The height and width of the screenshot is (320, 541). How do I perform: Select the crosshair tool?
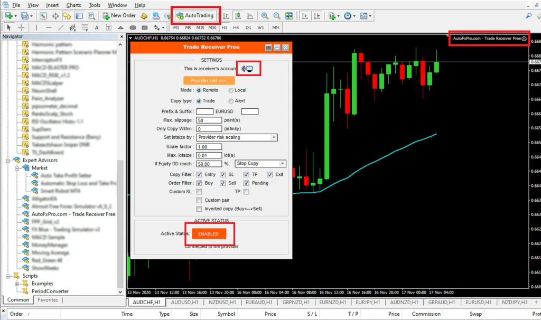pyautogui.click(x=21, y=27)
